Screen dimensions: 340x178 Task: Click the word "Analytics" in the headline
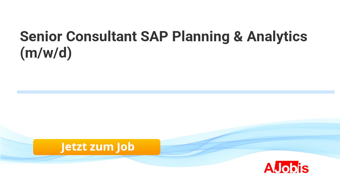pos(277,37)
